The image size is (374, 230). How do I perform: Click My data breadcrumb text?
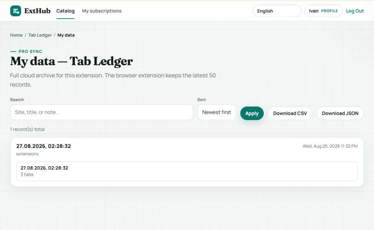point(66,35)
